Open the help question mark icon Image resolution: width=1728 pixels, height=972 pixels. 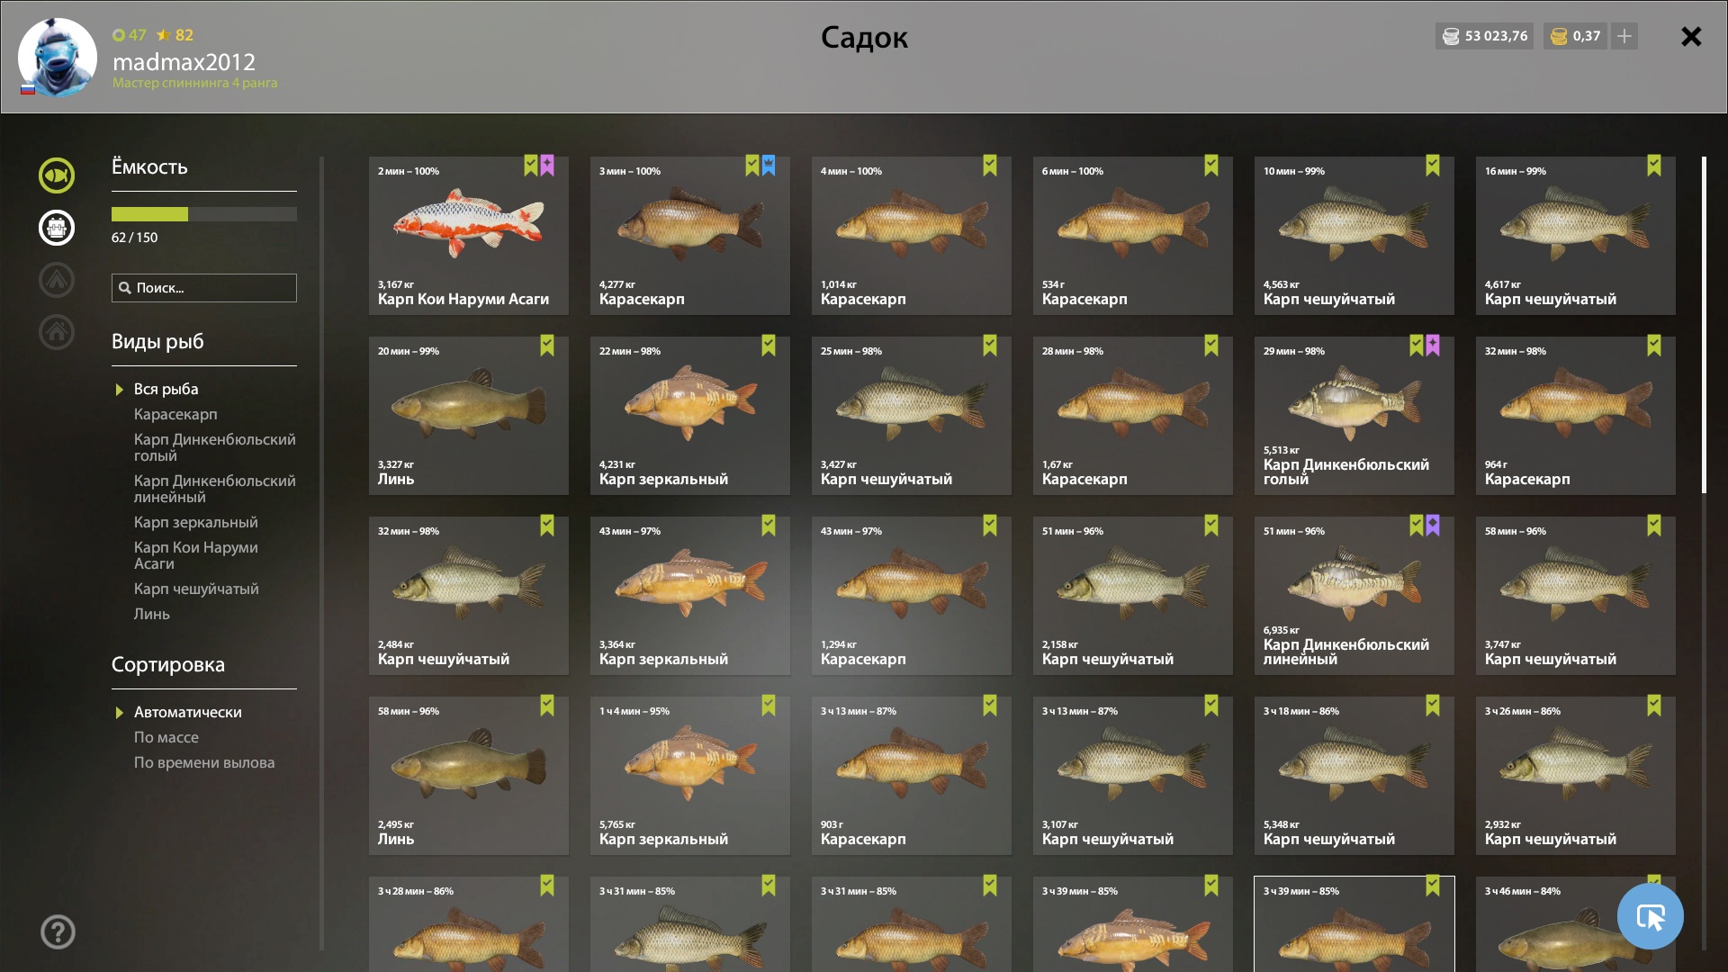click(x=58, y=931)
